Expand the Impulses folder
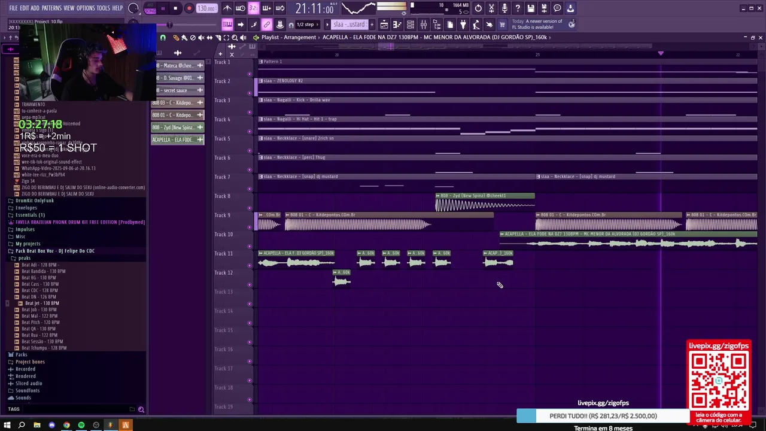Viewport: 766px width, 431px height. [x=25, y=229]
